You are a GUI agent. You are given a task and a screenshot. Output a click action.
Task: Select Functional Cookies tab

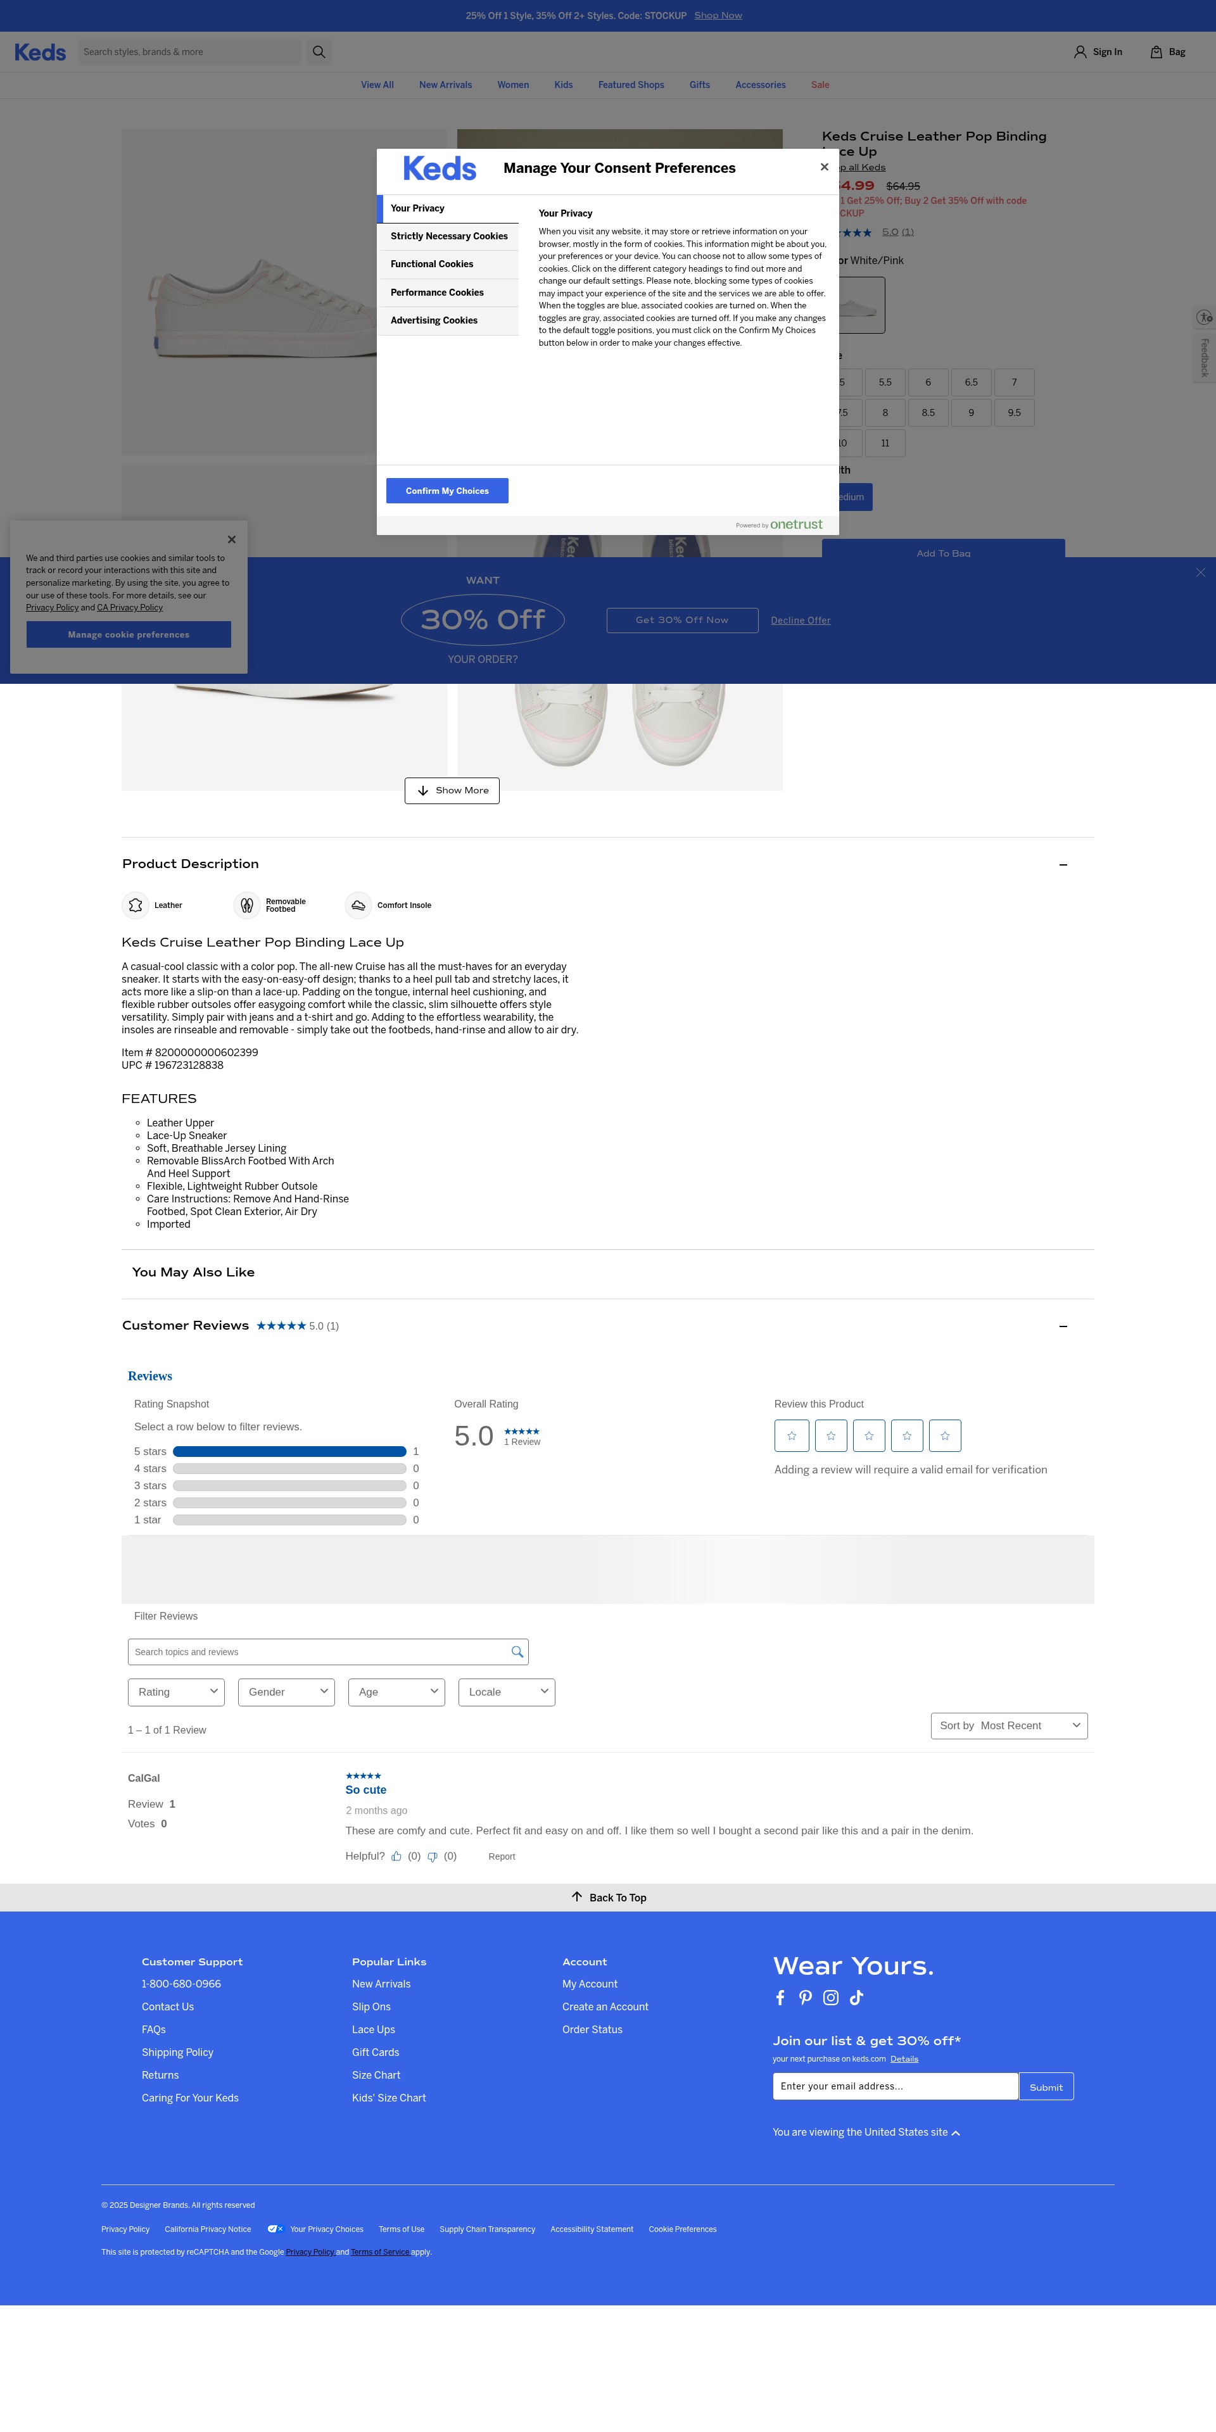click(x=448, y=265)
